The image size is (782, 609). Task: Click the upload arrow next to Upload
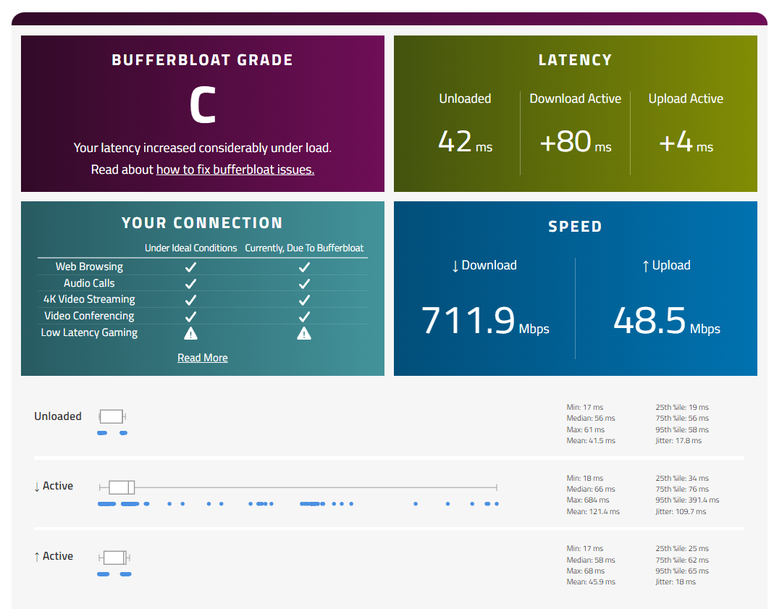click(645, 266)
